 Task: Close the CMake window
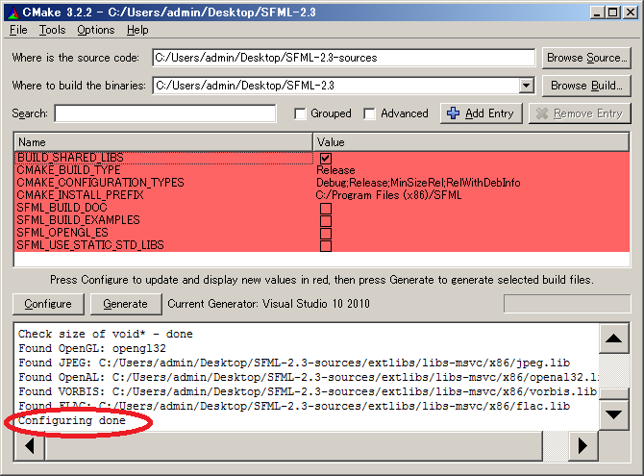click(630, 13)
